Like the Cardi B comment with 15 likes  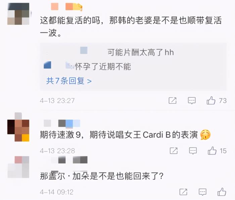[212, 151]
